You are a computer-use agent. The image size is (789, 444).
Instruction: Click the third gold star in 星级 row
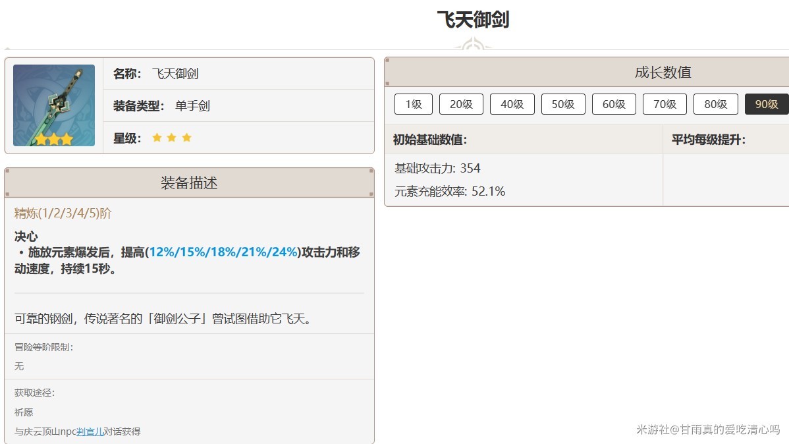(x=186, y=138)
